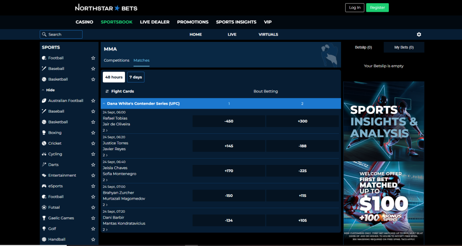Viewport: 462px width, 246px height.
Task: Open the Casino section
Action: point(84,22)
